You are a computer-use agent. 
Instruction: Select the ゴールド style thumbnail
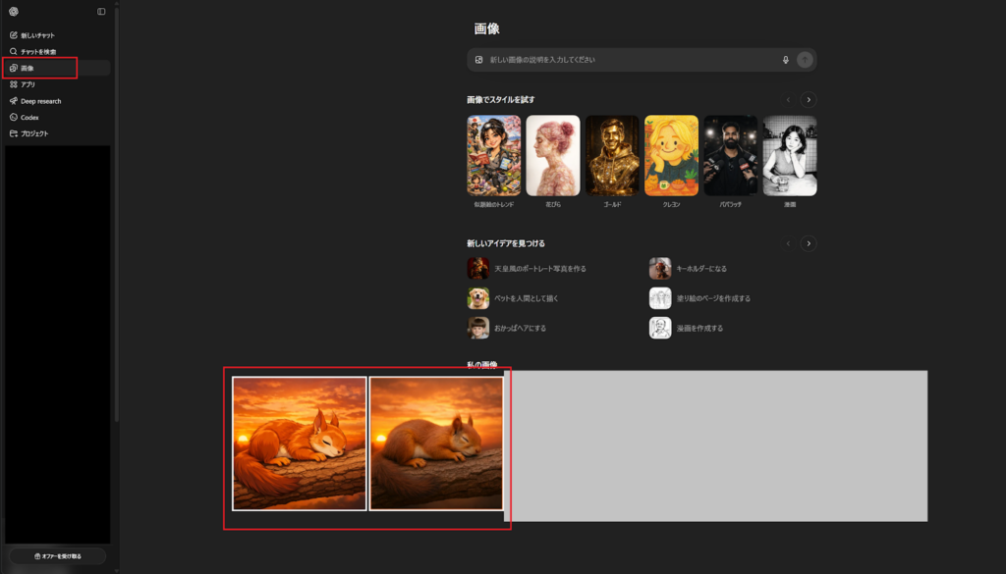coord(612,155)
